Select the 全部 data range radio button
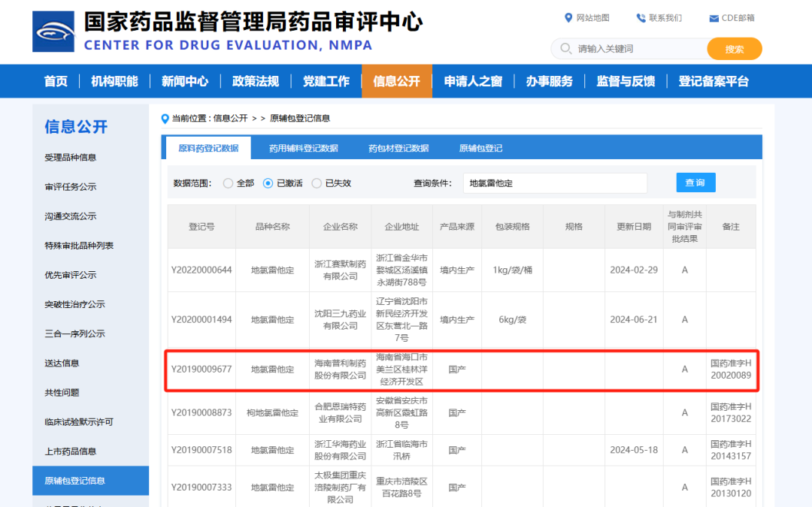The width and height of the screenshot is (812, 507). 229,183
